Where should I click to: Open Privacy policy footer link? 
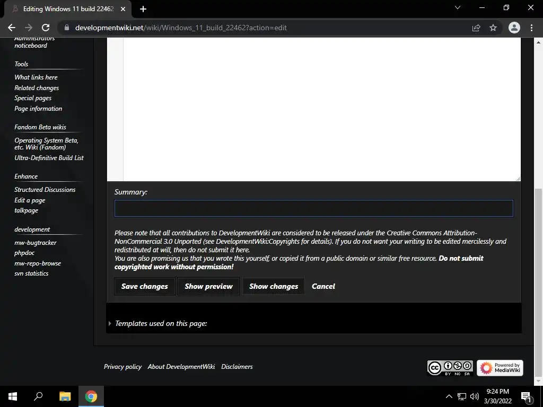pos(122,367)
